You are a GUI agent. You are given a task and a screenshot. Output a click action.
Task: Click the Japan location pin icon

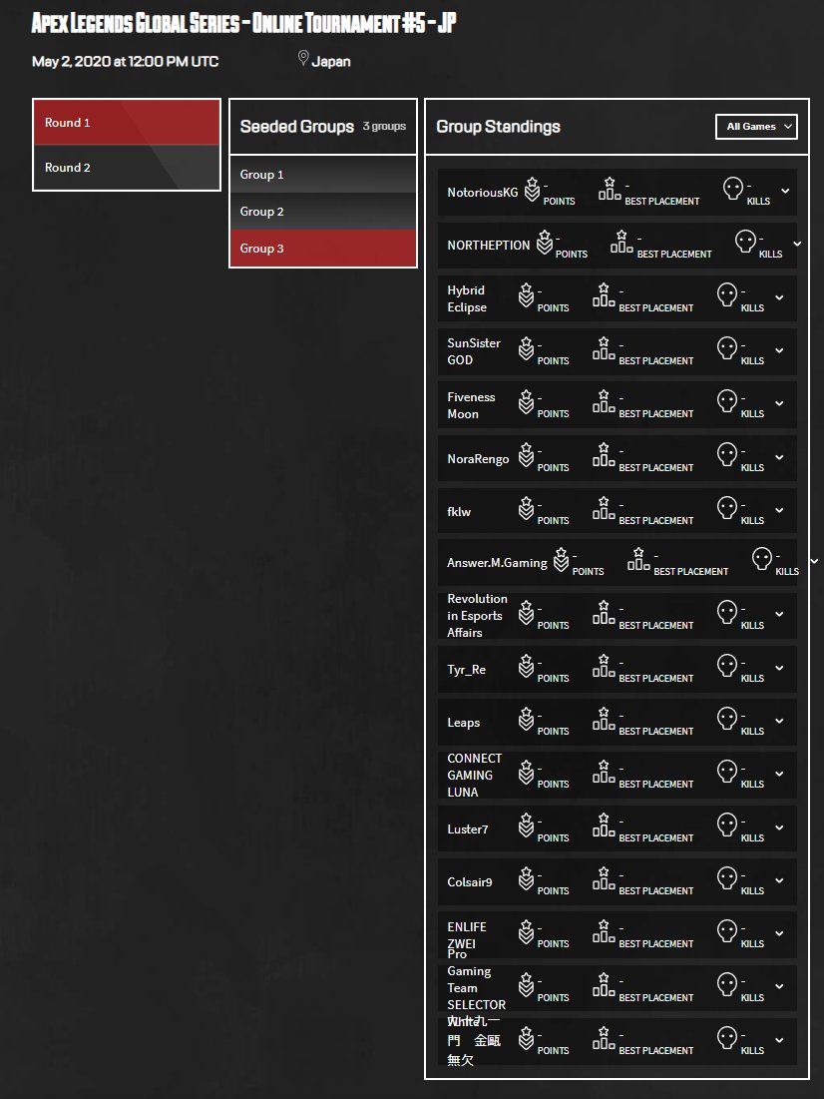(x=303, y=58)
